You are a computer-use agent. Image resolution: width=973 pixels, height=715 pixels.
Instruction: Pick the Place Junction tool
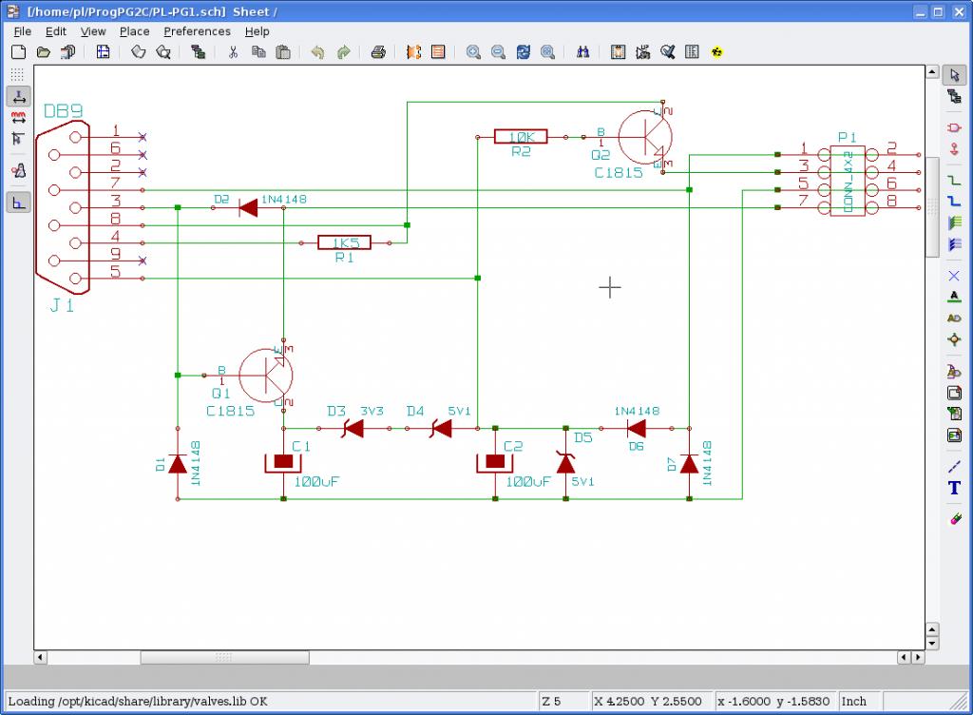[955, 339]
